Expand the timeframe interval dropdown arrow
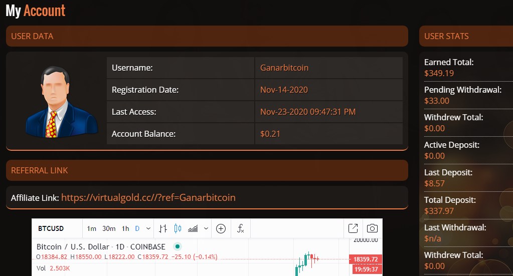 (148, 228)
